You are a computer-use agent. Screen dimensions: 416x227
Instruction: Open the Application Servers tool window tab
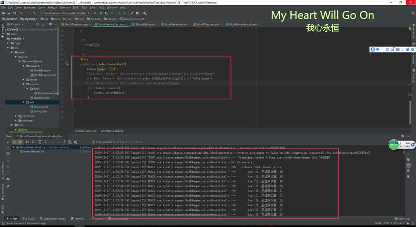click(52, 219)
